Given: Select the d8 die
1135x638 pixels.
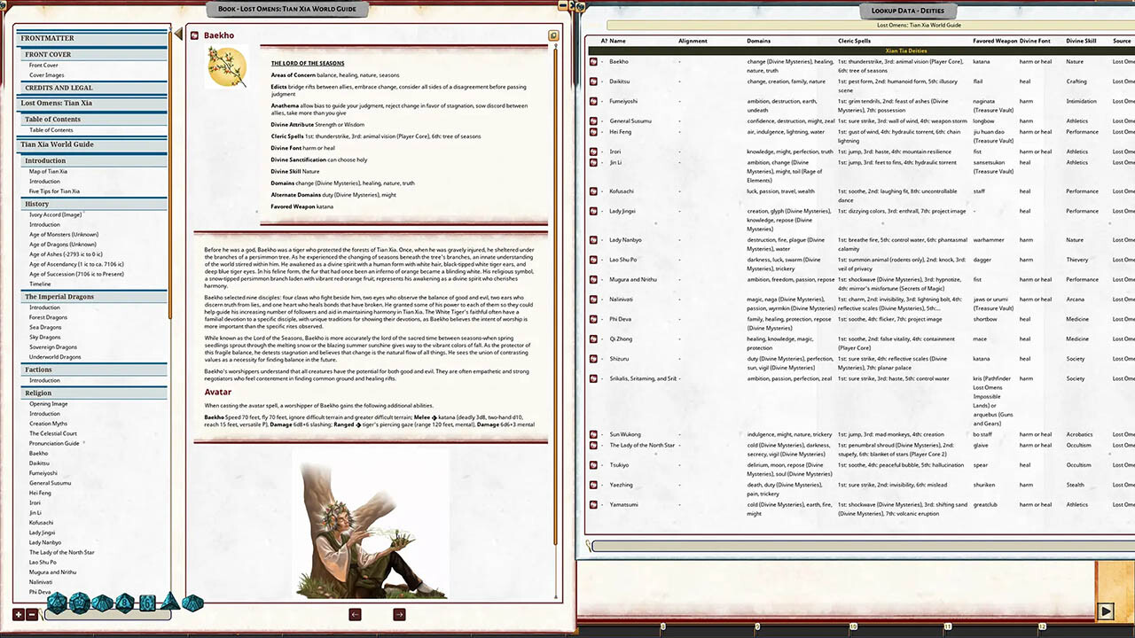Looking at the screenshot, I should [x=125, y=603].
